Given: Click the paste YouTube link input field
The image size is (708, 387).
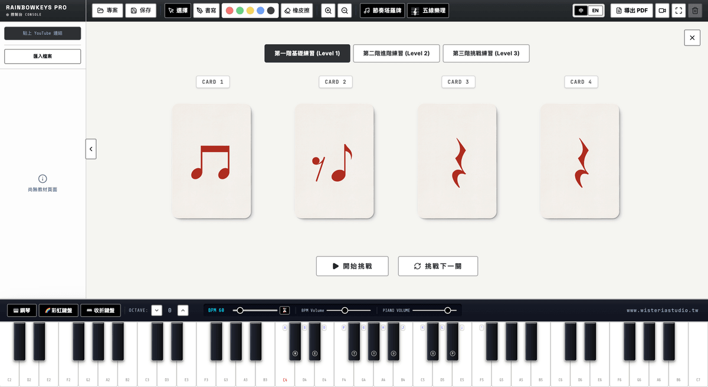Looking at the screenshot, I should tap(42, 34).
